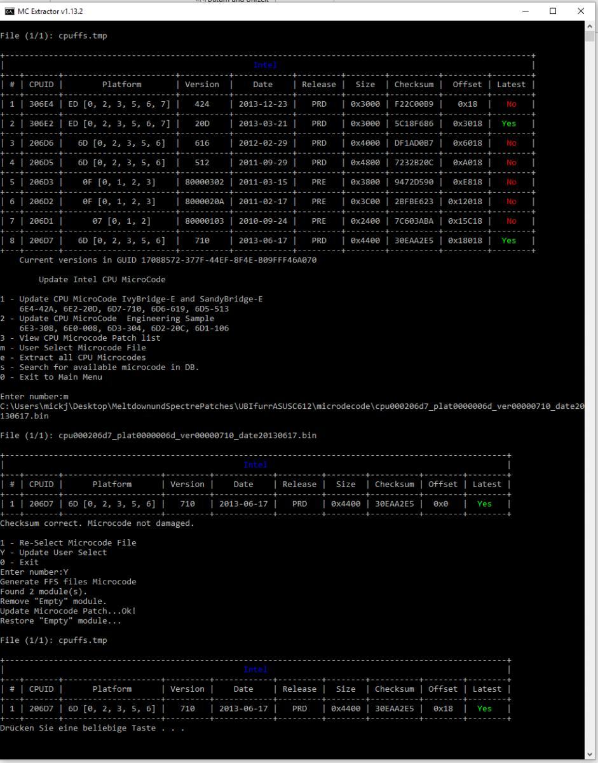
Task: Click offset 0x3018 value
Action: [467, 123]
